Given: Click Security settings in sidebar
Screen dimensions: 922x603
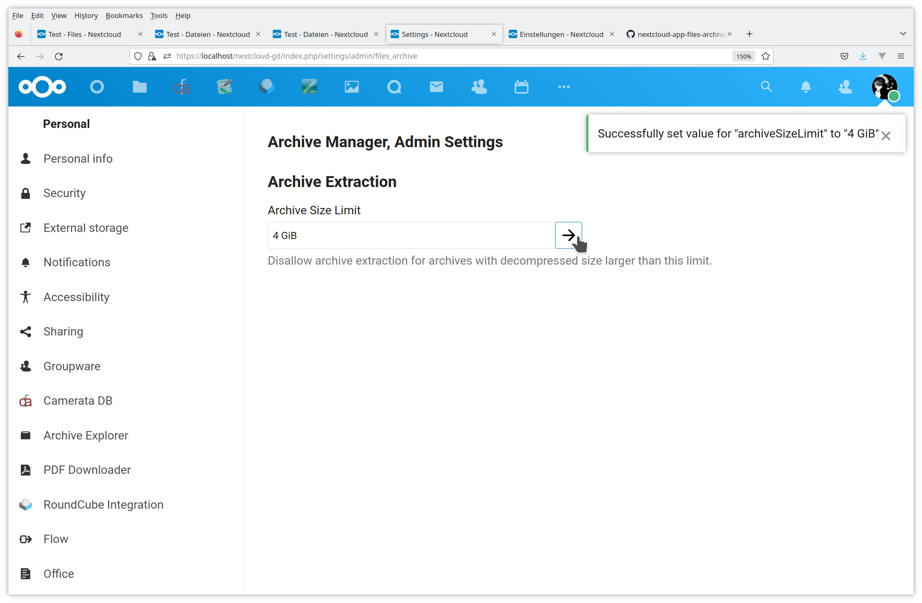Looking at the screenshot, I should pyautogui.click(x=65, y=193).
